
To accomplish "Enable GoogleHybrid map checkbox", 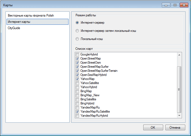I will click(77, 55).
